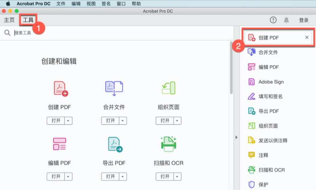Select Adobe Sign label in sidebar

271,82
